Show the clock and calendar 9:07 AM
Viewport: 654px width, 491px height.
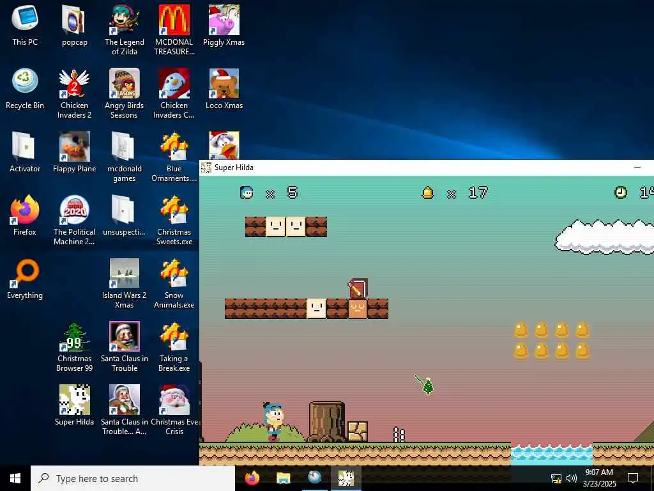tap(599, 478)
